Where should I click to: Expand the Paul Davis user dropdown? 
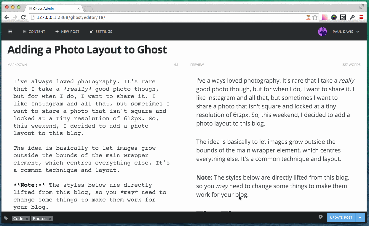(346, 32)
